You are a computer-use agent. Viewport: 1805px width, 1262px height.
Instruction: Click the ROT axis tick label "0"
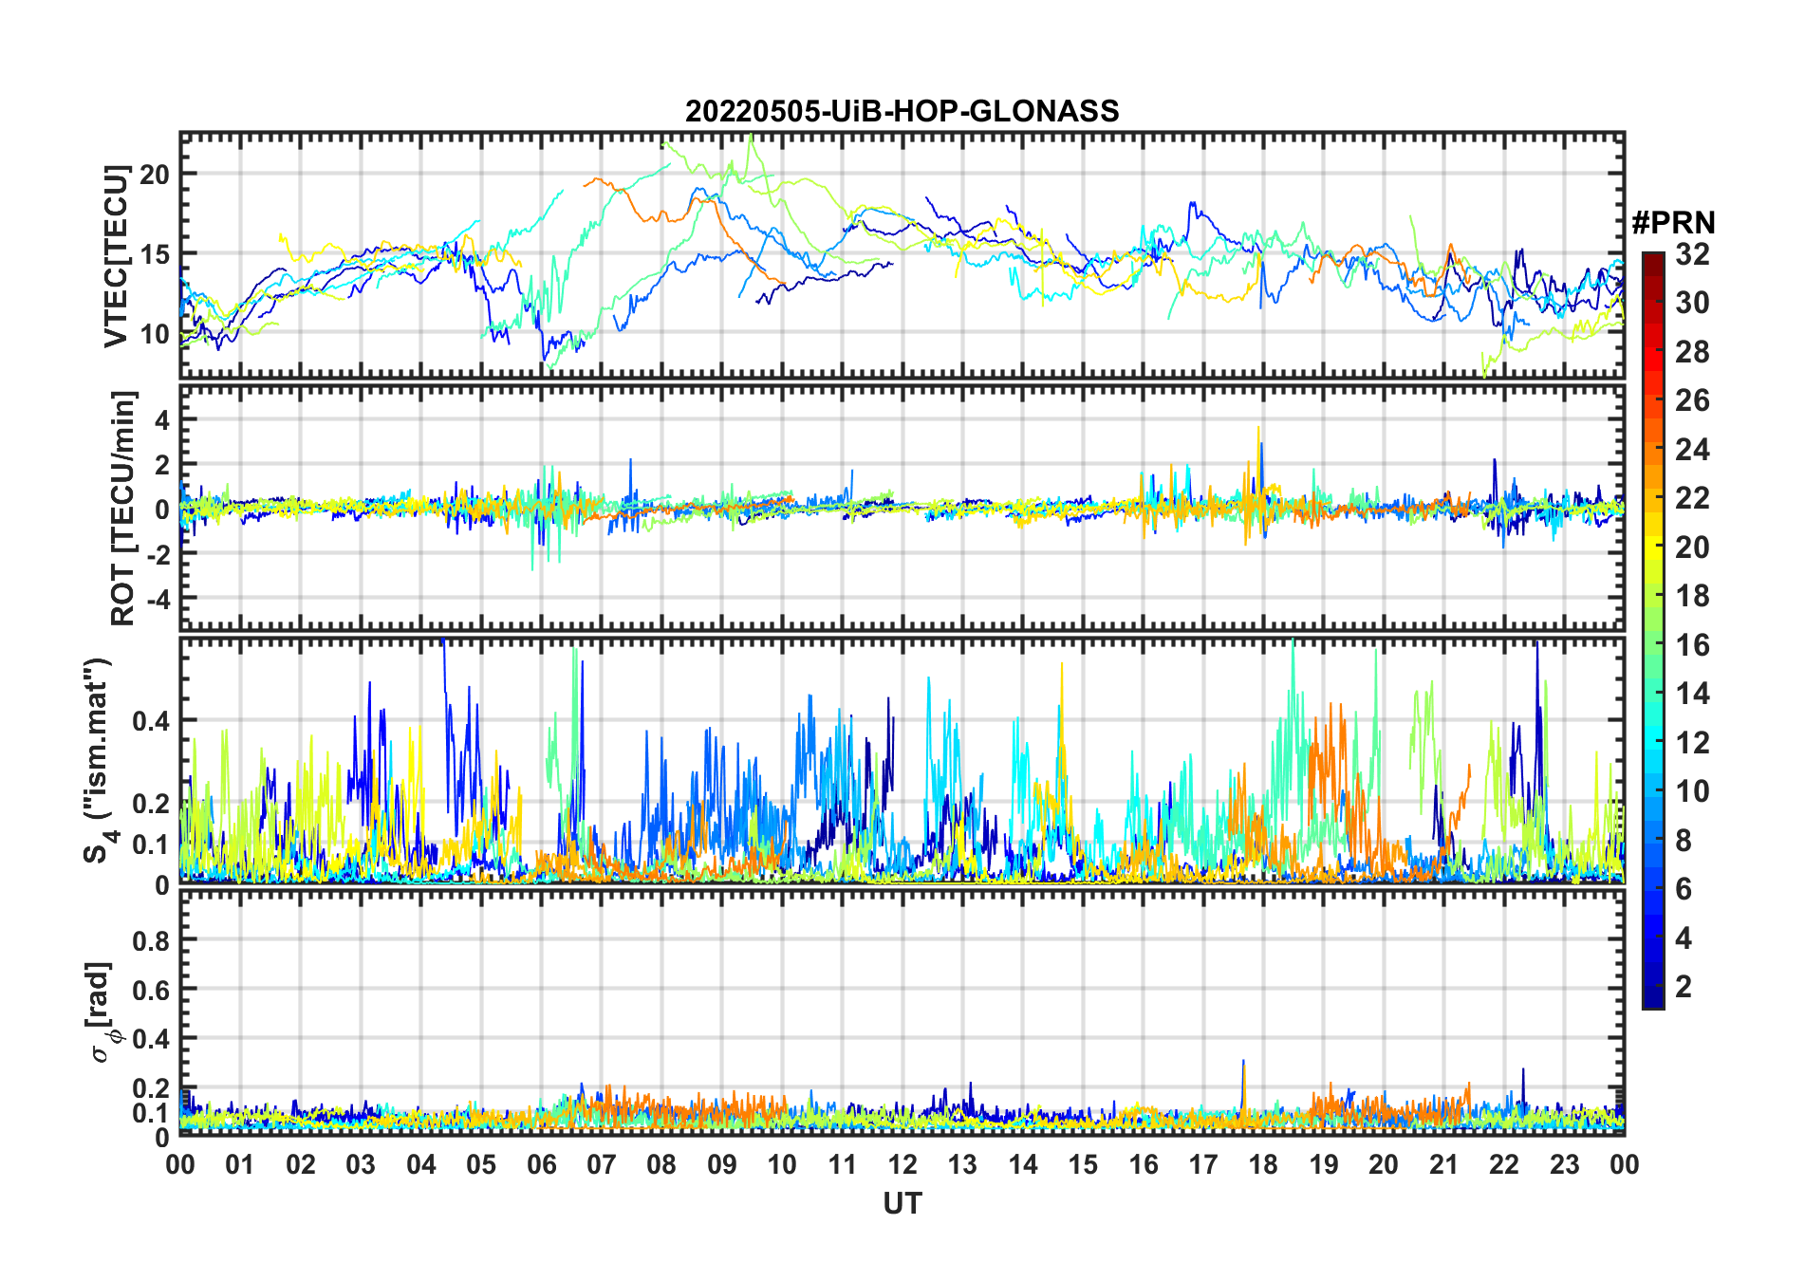[x=163, y=510]
